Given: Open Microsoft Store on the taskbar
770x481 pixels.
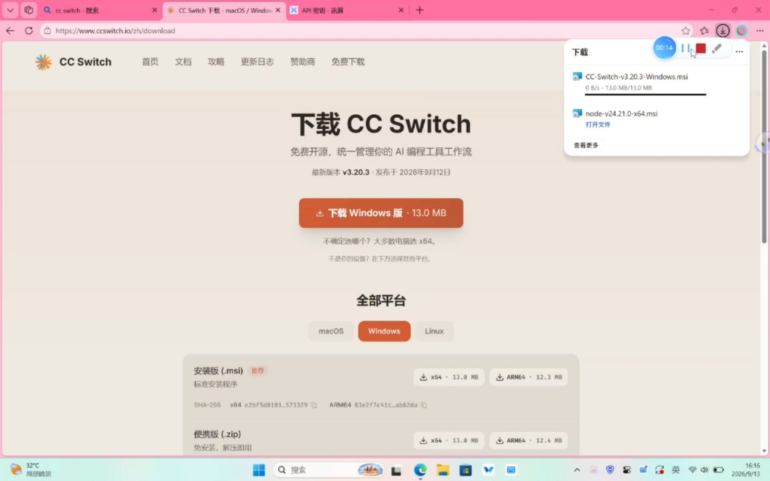Looking at the screenshot, I should pyautogui.click(x=466, y=470).
